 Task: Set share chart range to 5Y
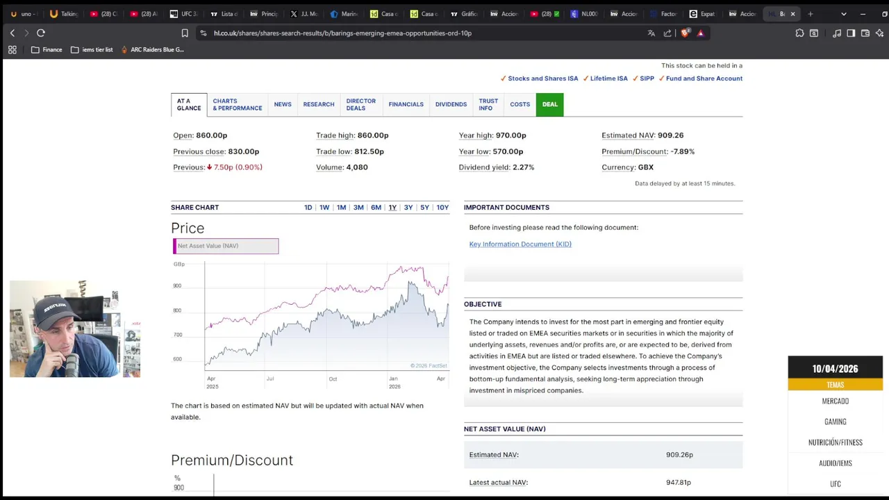tap(424, 208)
